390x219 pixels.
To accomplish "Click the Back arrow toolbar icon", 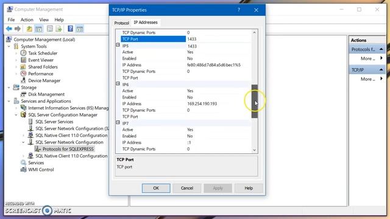I will [x=9, y=29].
